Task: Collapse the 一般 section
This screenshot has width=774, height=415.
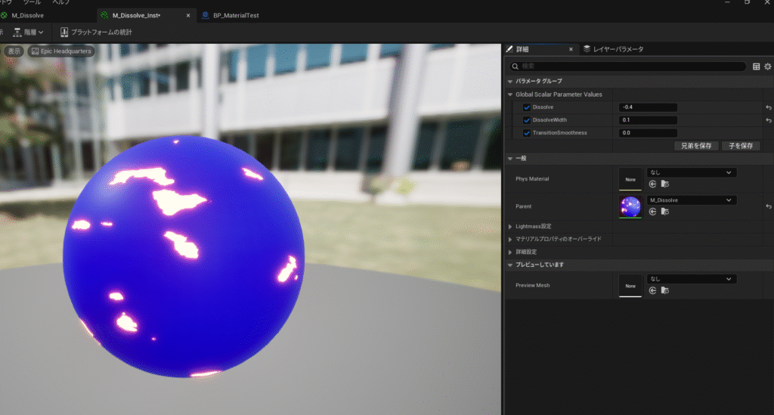Action: [510, 159]
